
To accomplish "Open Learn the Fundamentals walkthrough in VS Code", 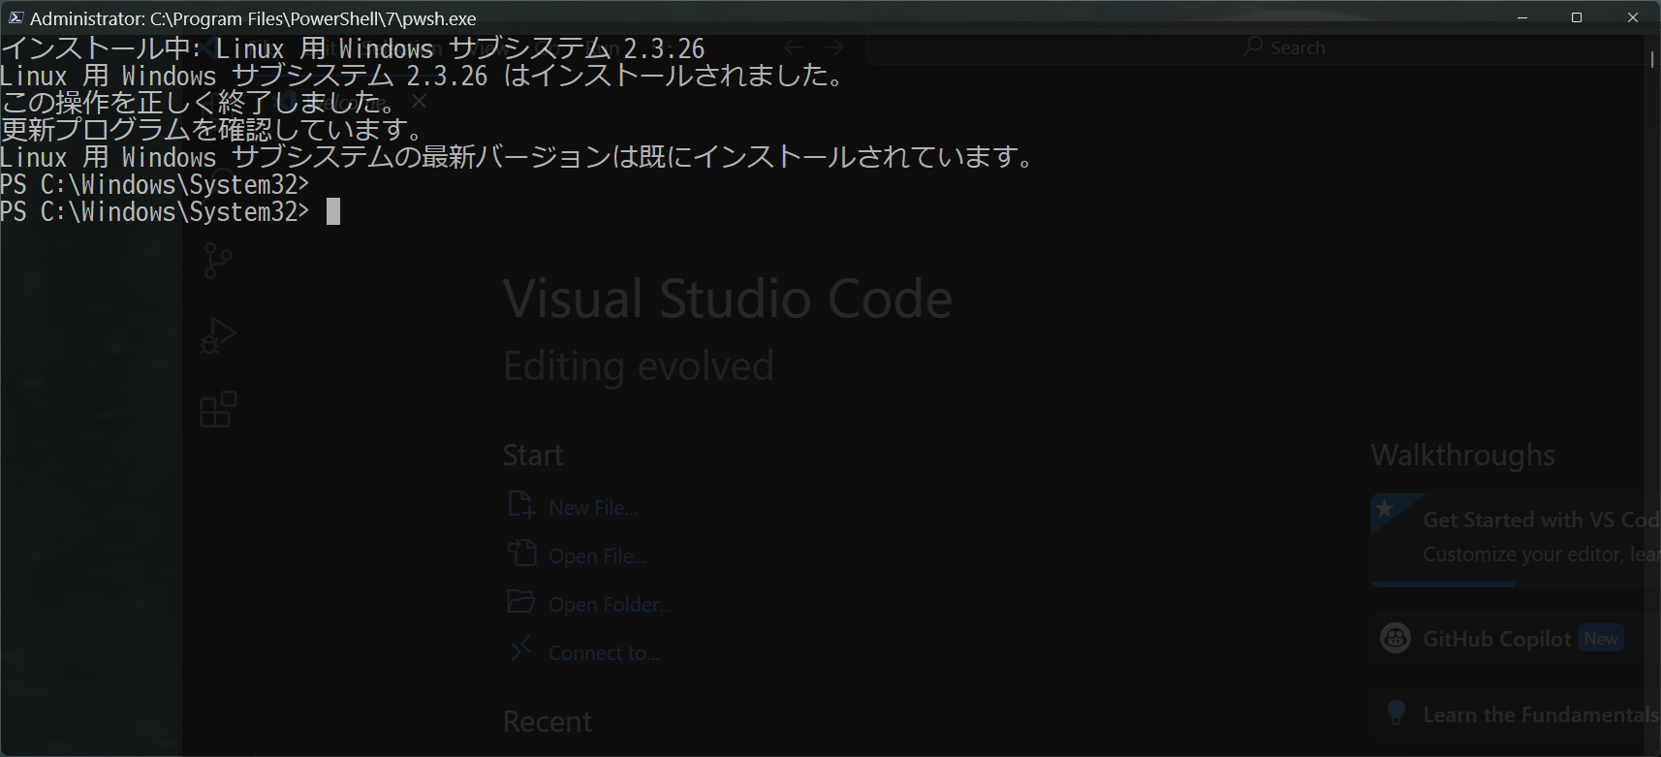I will click(x=1516, y=714).
